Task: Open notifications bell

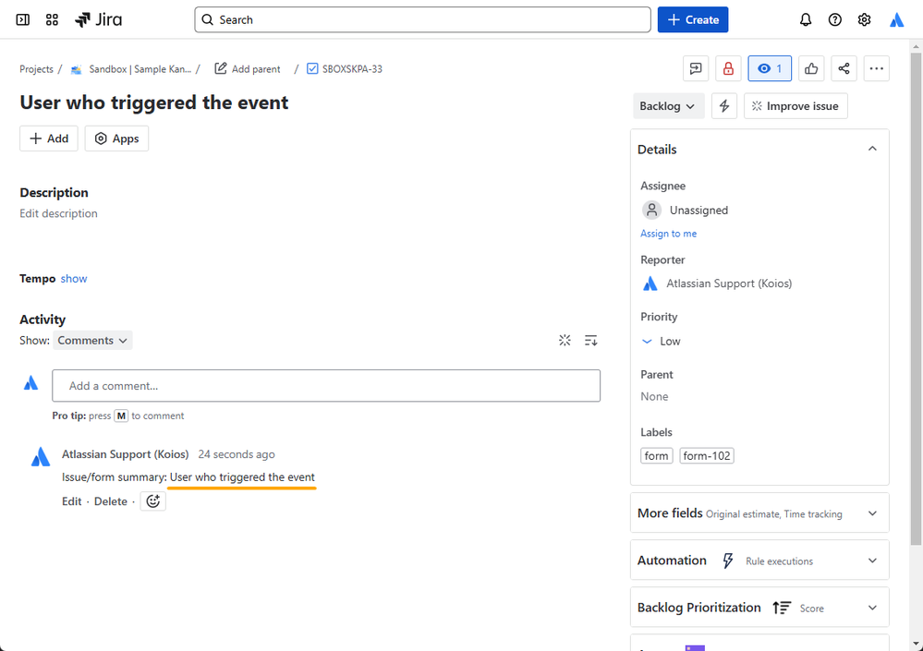Action: [x=806, y=20]
